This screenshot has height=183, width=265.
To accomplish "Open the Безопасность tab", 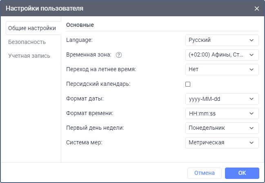I will click(x=27, y=42).
